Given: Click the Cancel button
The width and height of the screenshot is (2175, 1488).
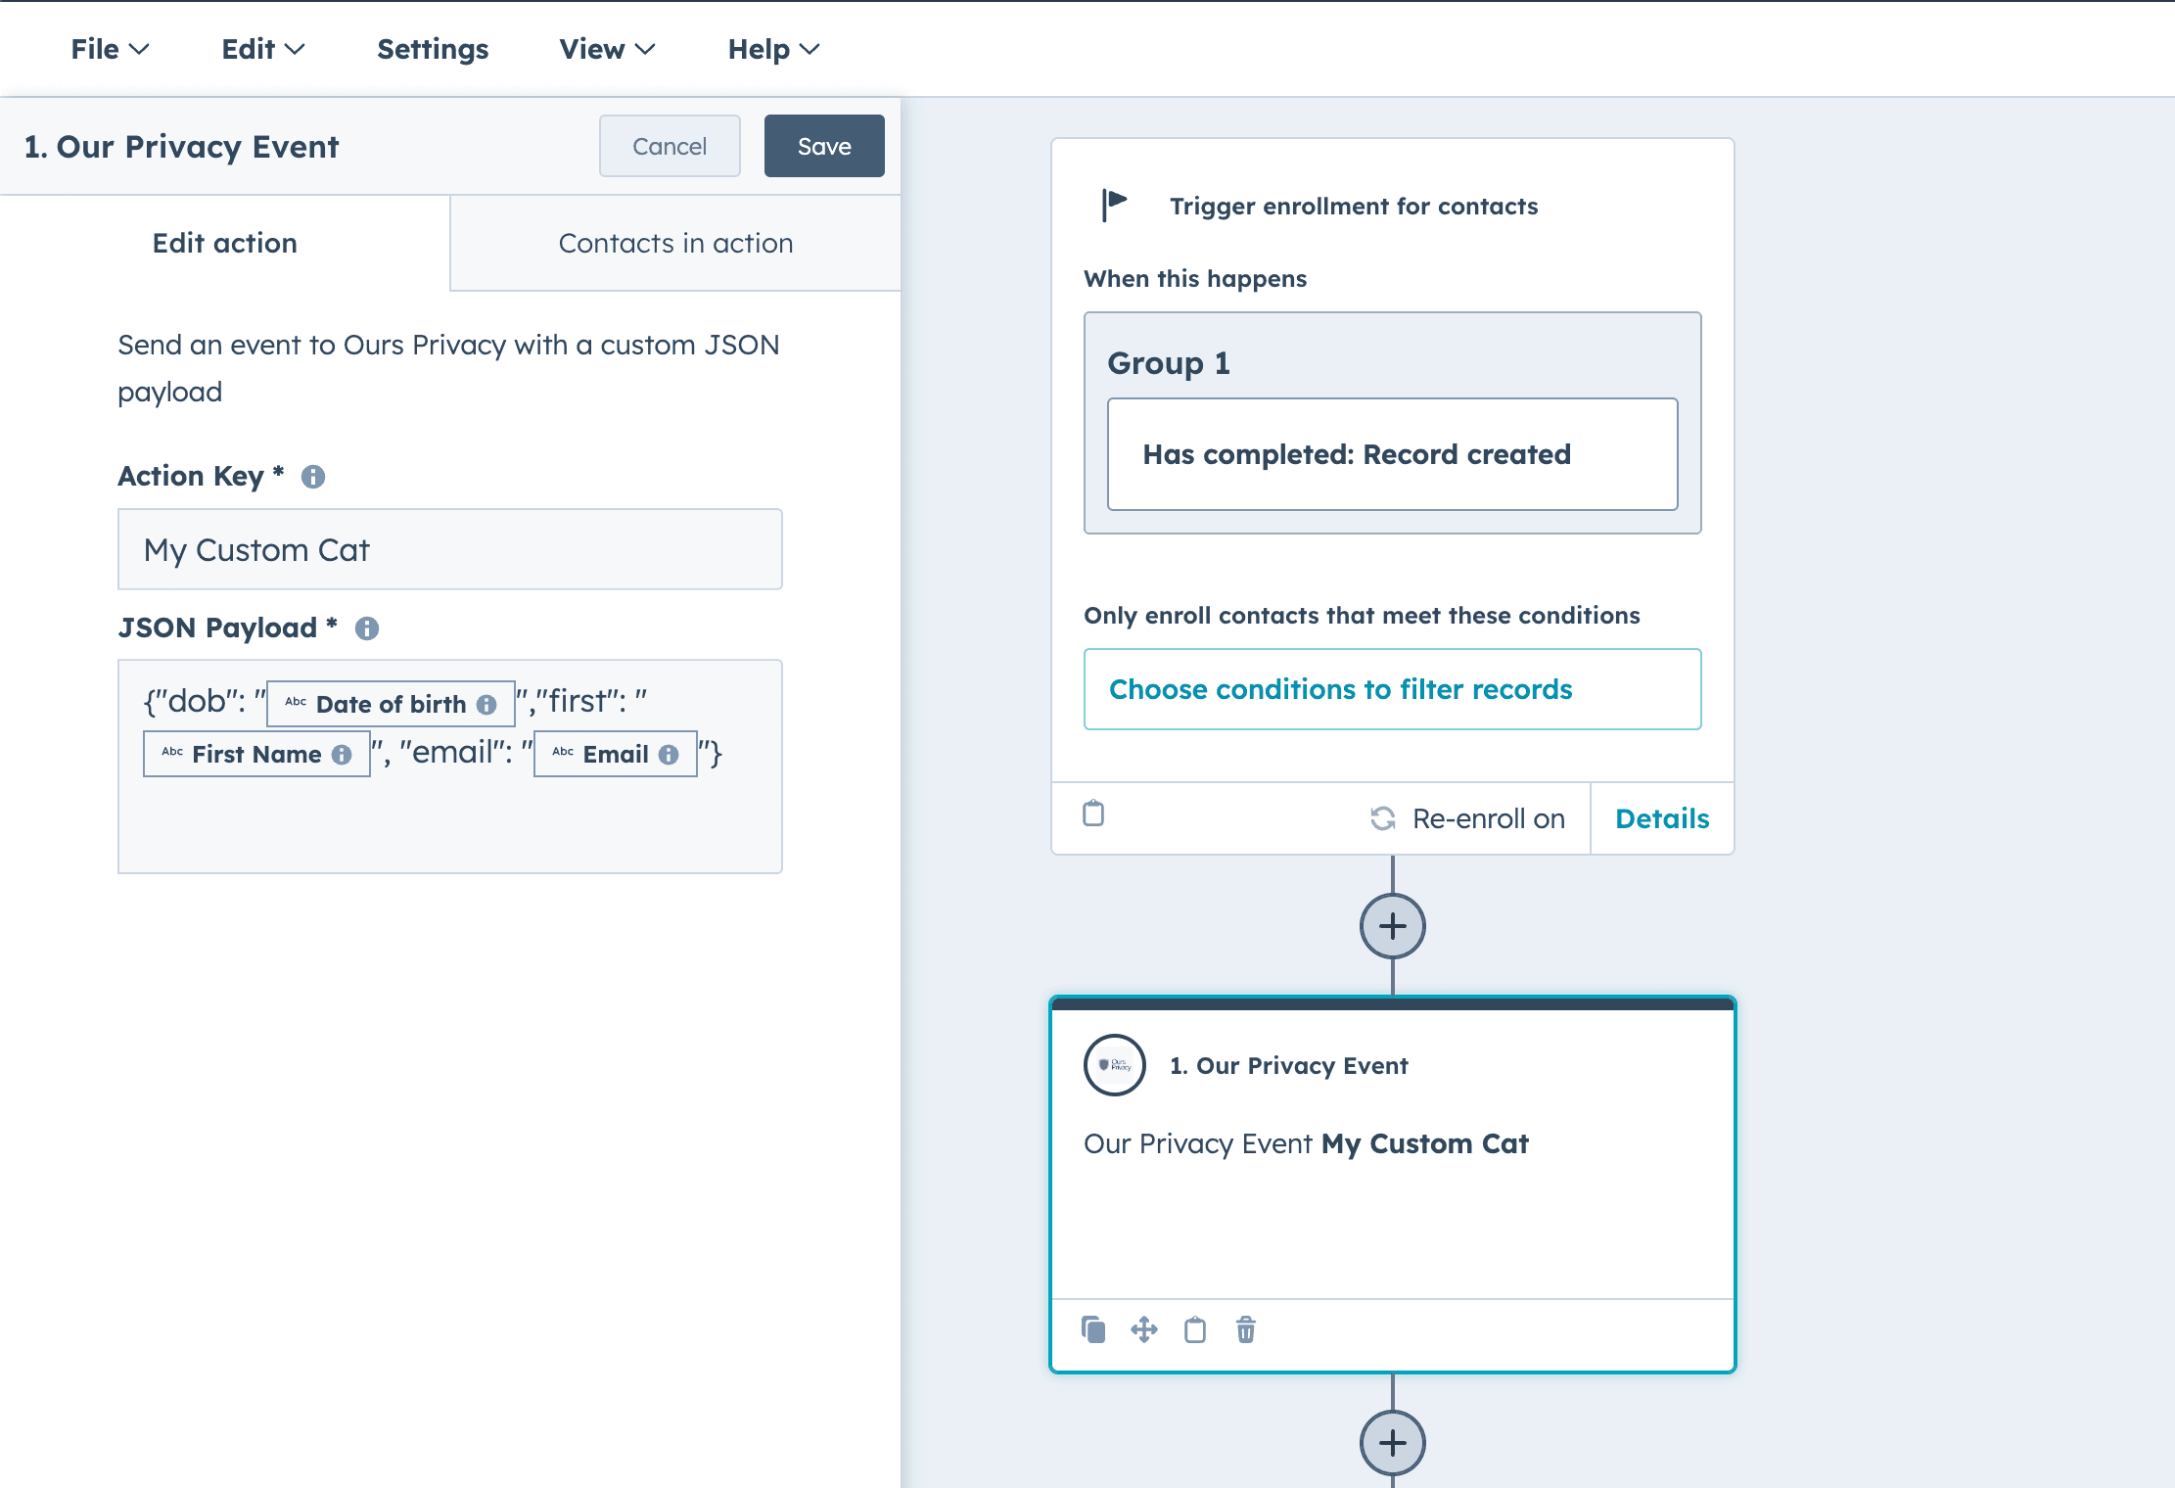Looking at the screenshot, I should (670, 146).
